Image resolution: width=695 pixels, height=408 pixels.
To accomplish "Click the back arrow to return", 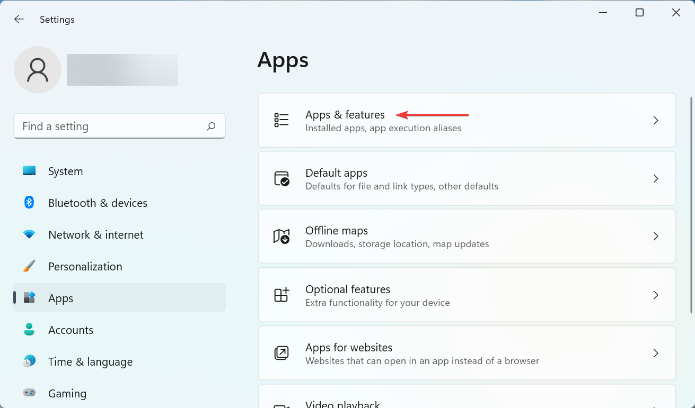I will coord(19,19).
